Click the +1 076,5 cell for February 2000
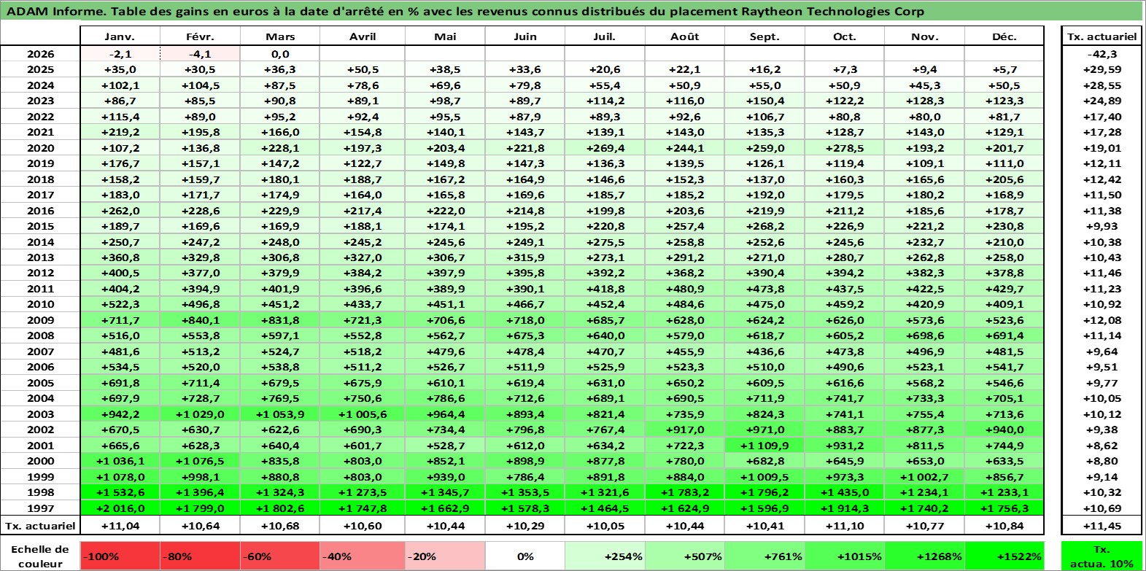 point(200,461)
